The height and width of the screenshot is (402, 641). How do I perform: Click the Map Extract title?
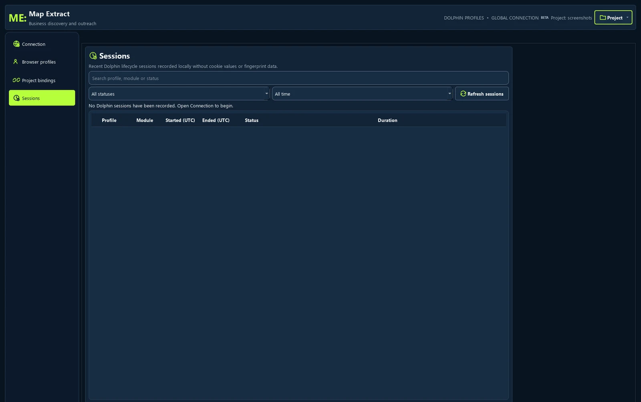(49, 14)
